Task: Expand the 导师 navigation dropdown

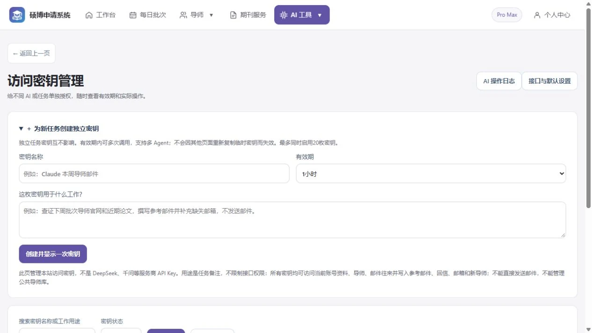Action: 197,15
